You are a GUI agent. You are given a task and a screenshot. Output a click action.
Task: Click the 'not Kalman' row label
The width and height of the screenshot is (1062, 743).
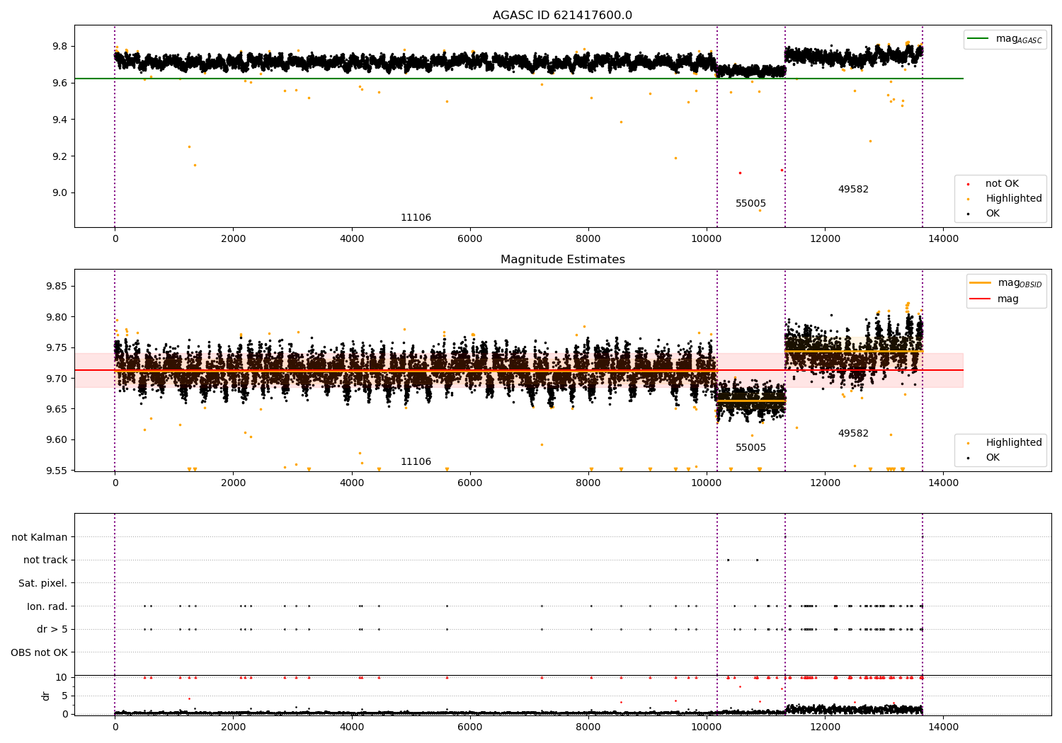[x=40, y=537]
